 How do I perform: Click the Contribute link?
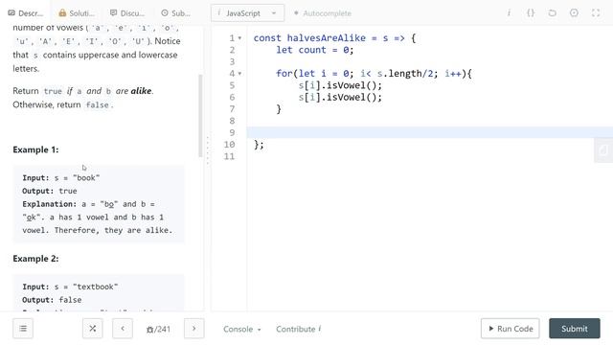[x=298, y=329]
